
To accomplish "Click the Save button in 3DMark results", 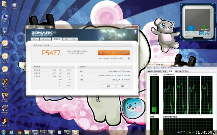I will [123, 86].
